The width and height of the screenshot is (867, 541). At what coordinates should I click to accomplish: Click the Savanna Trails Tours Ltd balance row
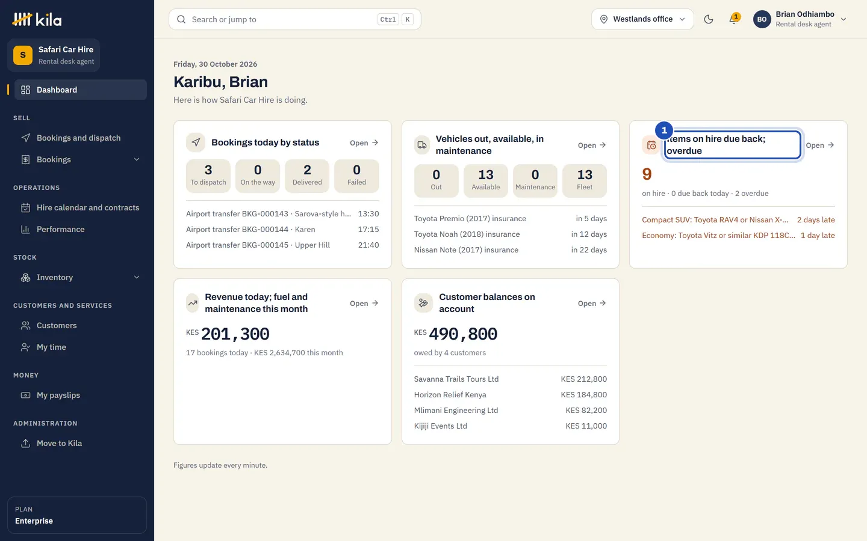(511, 379)
